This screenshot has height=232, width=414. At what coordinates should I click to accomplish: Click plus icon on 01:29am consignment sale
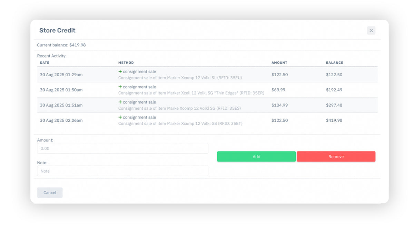click(120, 71)
